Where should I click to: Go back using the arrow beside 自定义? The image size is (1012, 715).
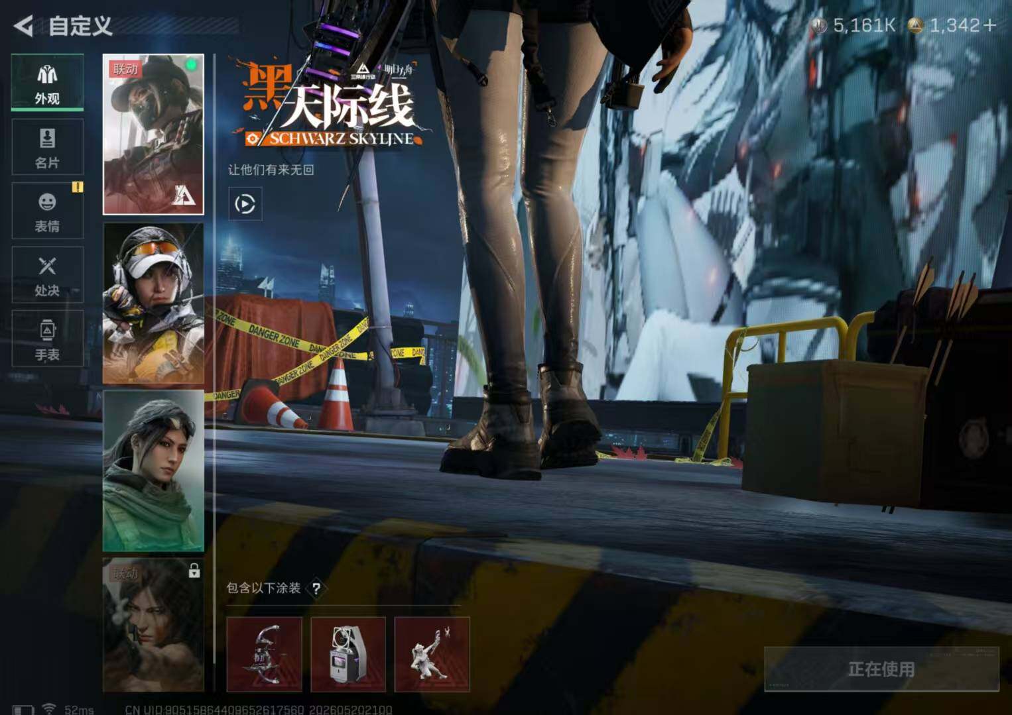[x=23, y=26]
